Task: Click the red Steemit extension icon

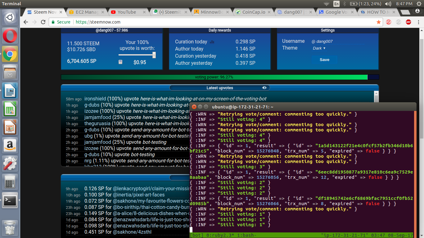Action: pyautogui.click(x=388, y=22)
